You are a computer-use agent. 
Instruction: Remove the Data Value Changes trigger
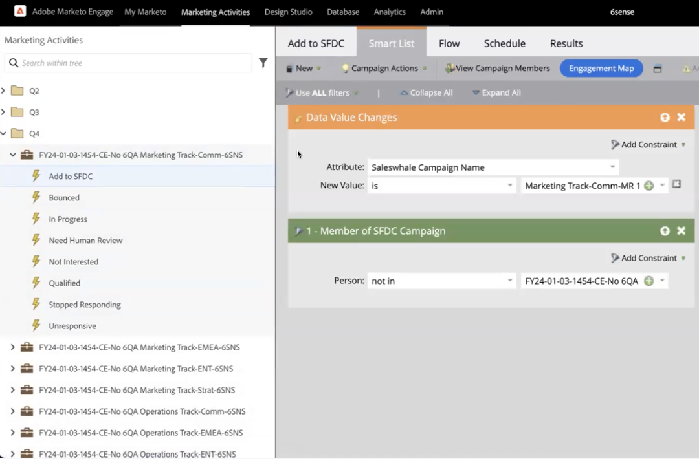(681, 117)
